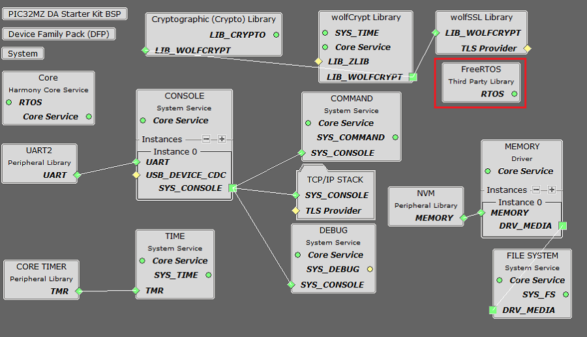Click the PIC32MZ DA Starter Kit BSP button
The image size is (587, 337).
[65, 14]
